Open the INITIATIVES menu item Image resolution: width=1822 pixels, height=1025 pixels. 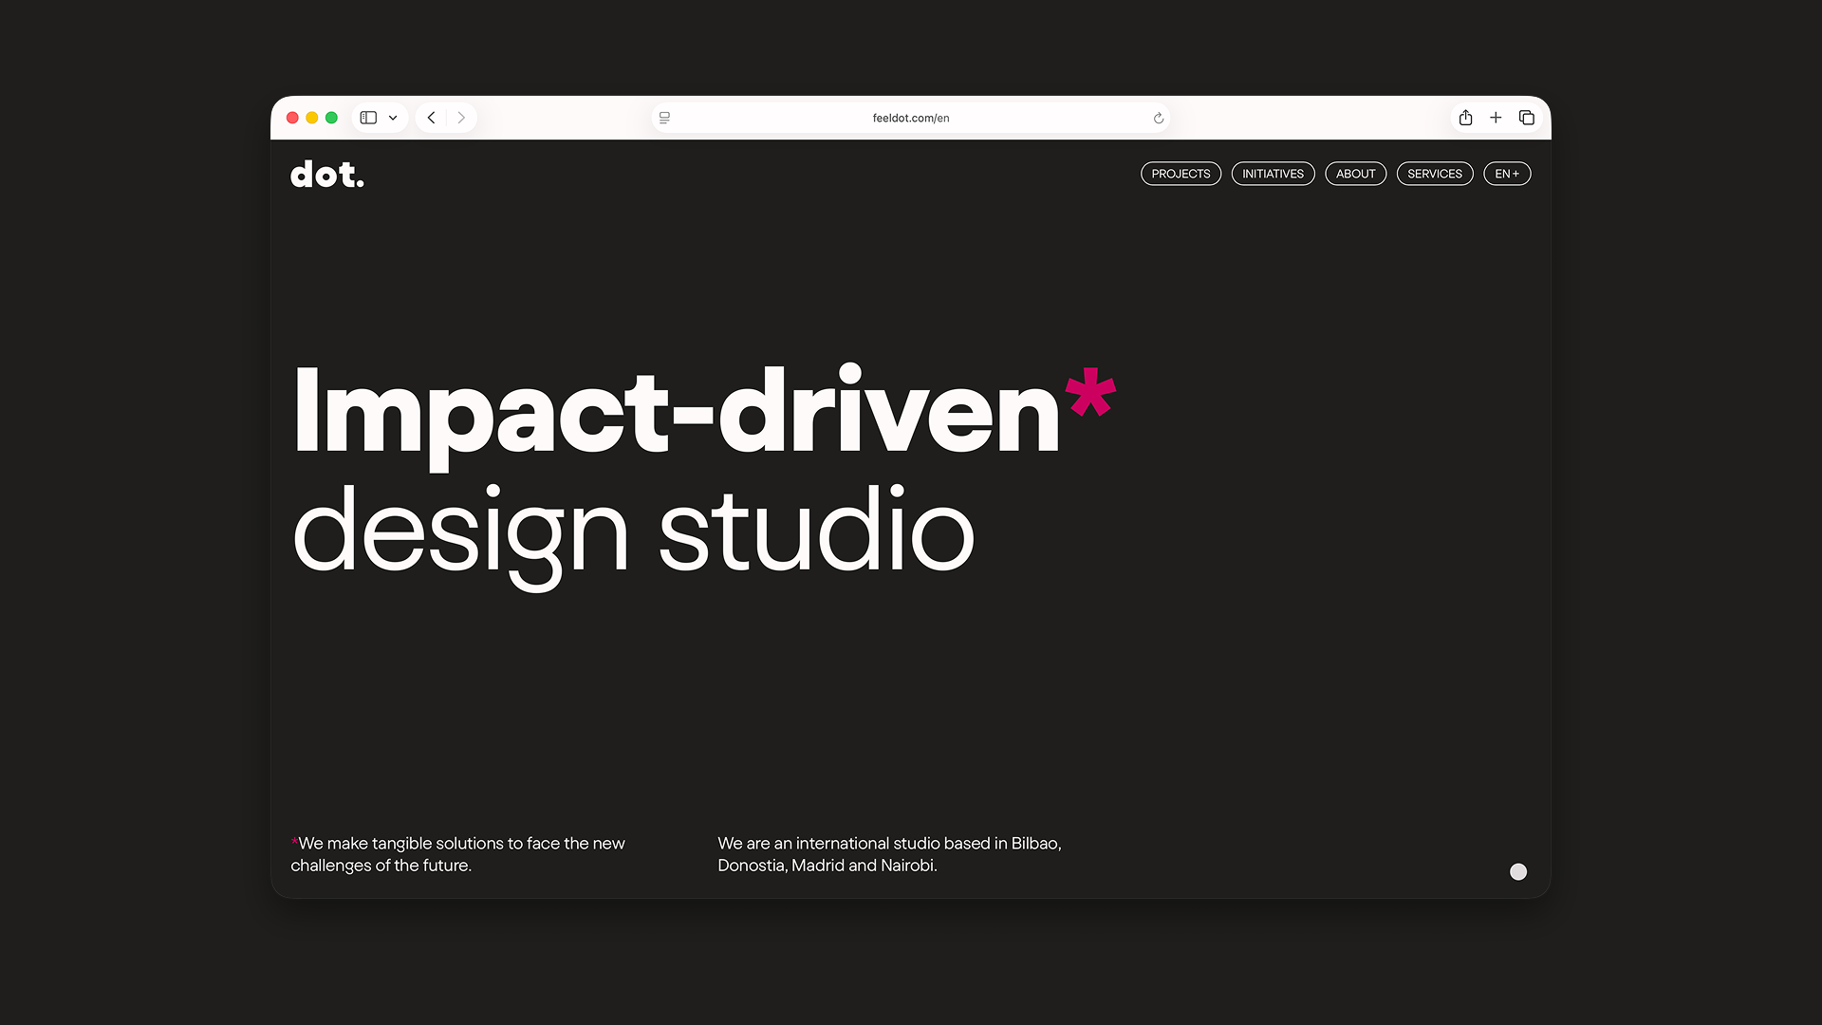coord(1273,174)
